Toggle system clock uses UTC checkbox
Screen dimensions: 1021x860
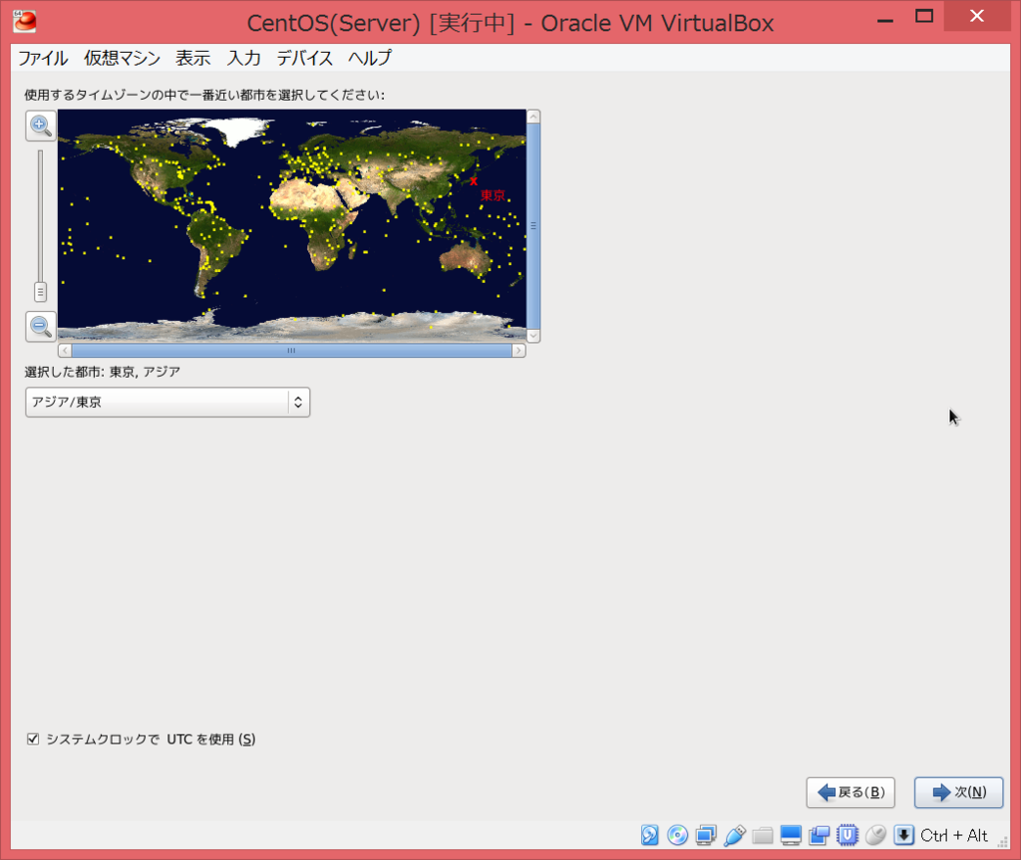(33, 738)
